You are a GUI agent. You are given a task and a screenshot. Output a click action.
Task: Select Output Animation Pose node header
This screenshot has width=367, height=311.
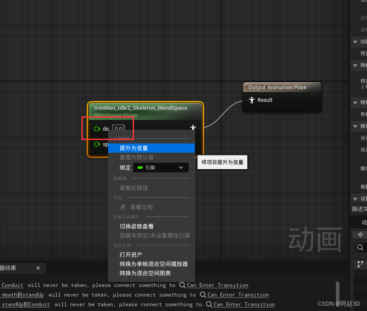282,87
